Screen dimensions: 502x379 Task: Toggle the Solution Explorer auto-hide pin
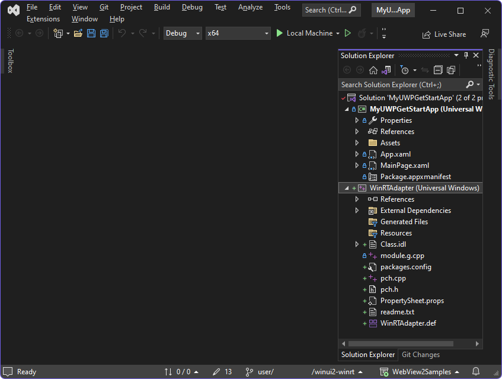click(466, 55)
